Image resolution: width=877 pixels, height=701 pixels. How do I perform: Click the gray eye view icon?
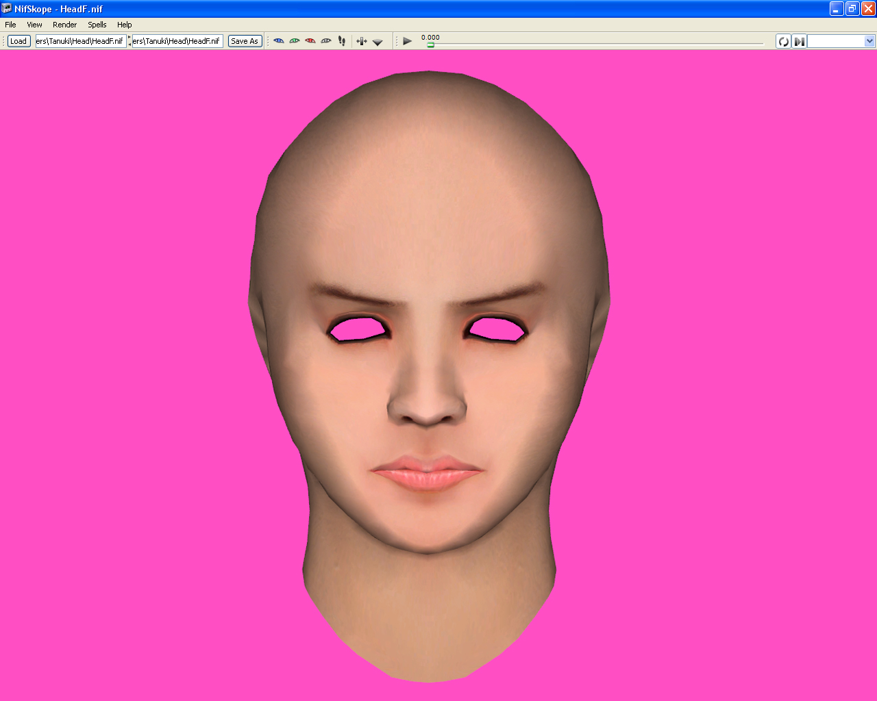326,41
